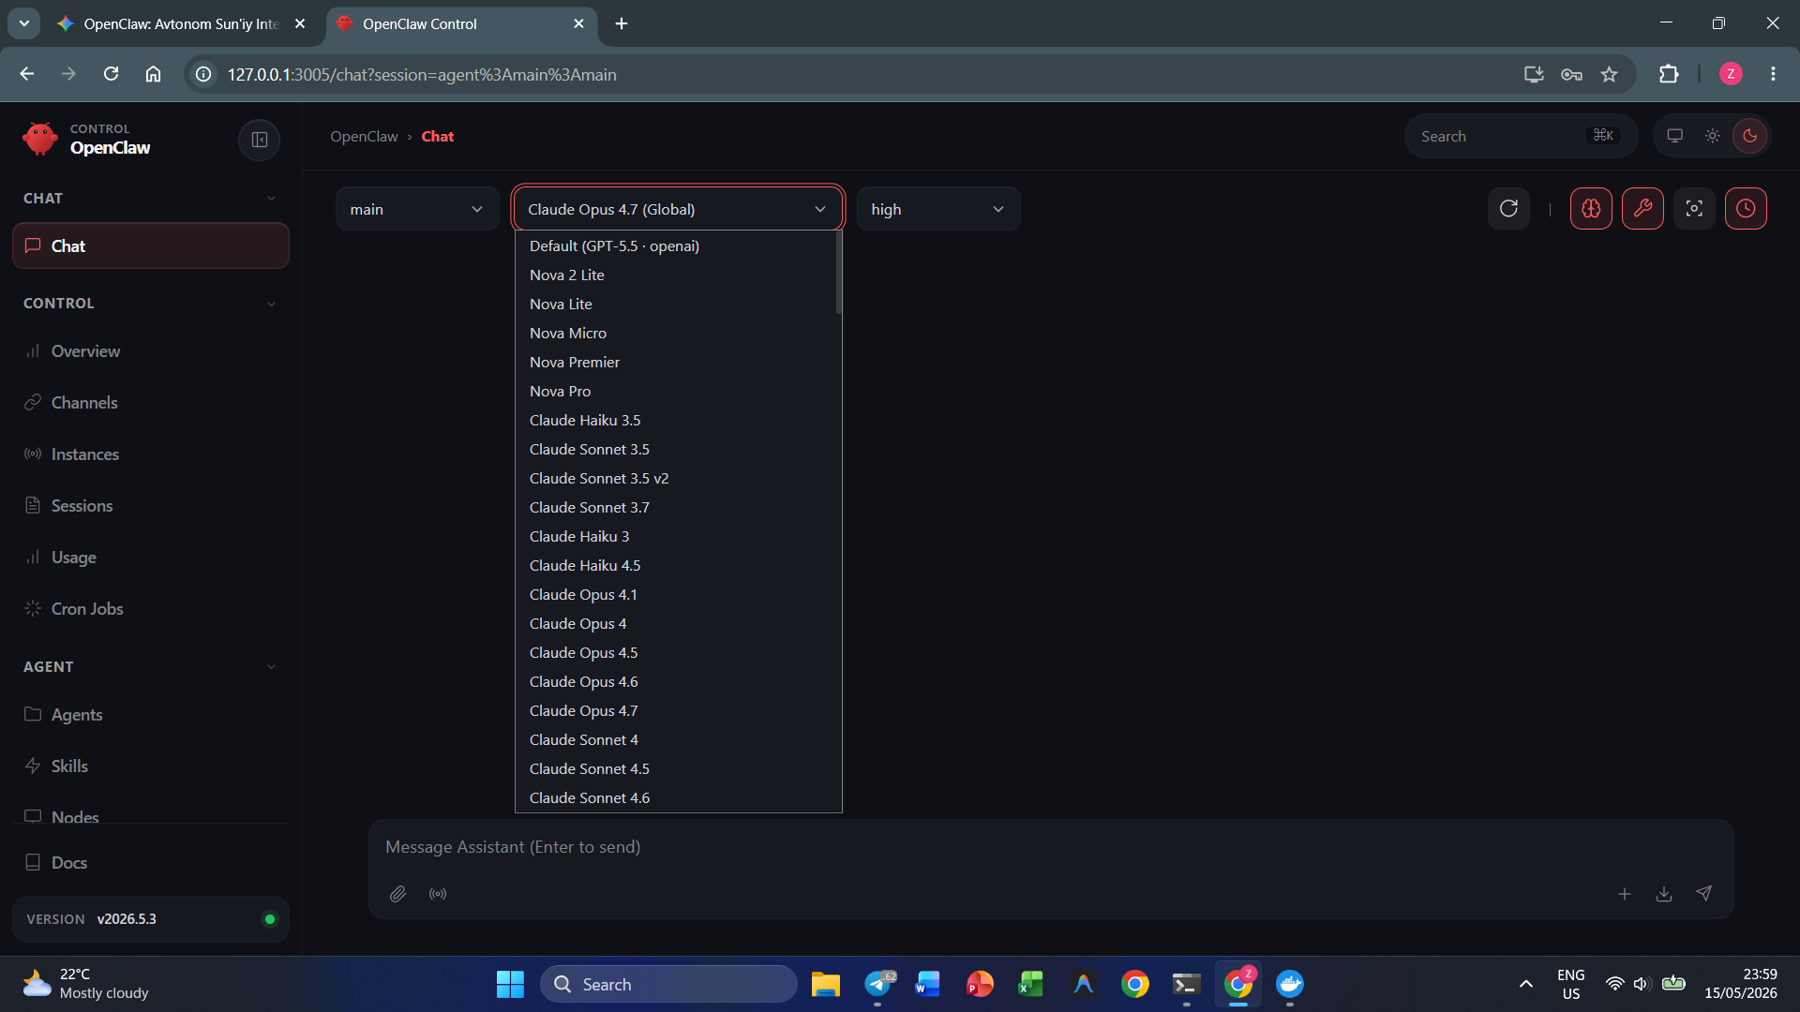
Task: Choose Claude Opus 4.6 option
Action: click(675, 682)
